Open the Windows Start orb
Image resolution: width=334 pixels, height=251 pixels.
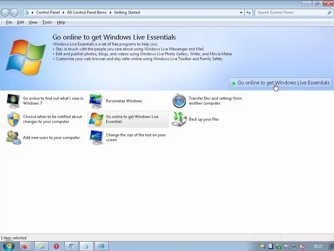tap(8, 246)
